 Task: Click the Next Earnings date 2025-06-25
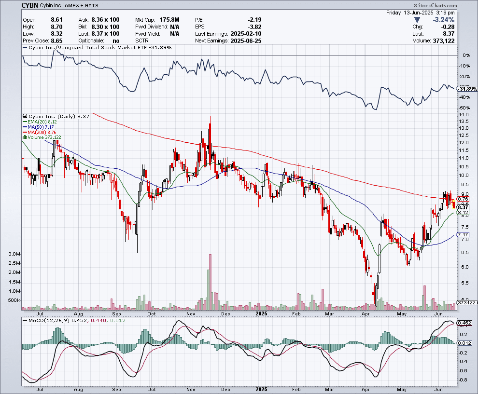pos(246,41)
